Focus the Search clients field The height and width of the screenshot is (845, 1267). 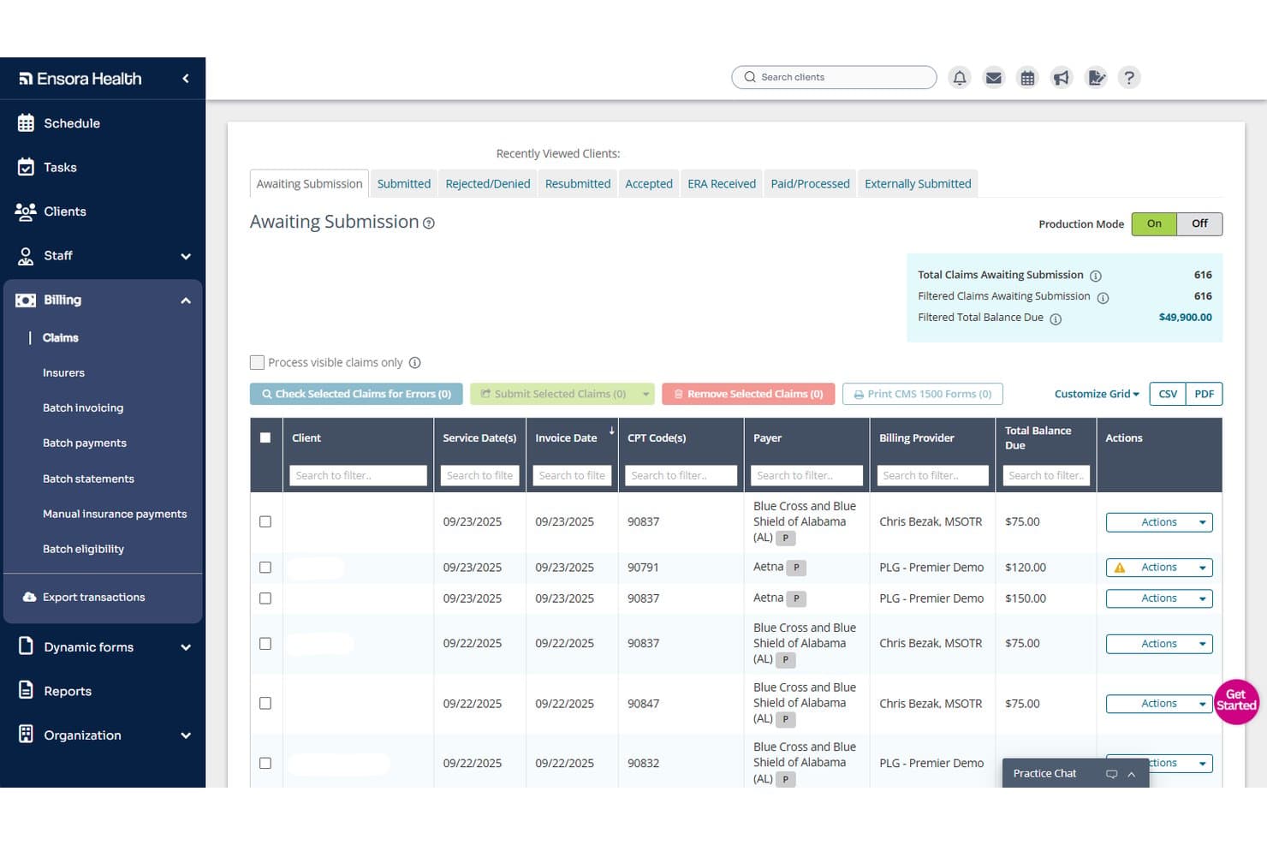point(834,77)
